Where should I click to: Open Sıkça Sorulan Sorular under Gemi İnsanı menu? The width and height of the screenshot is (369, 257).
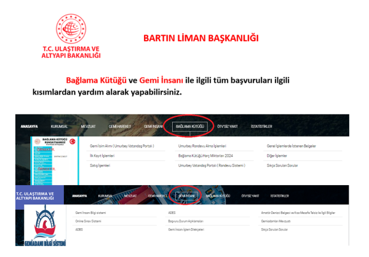click(x=274, y=229)
